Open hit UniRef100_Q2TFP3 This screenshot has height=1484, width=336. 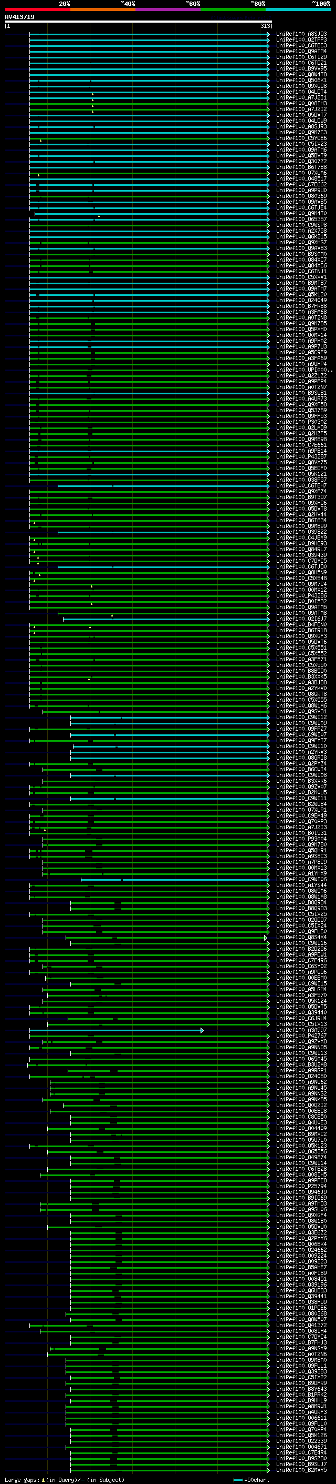point(301,40)
